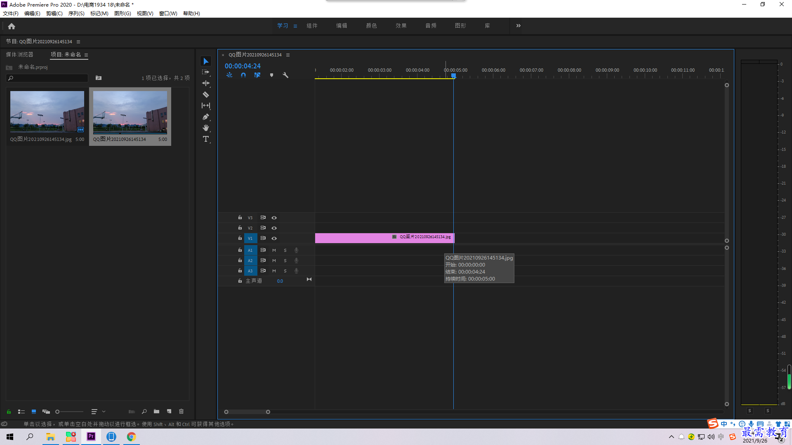Open the Learn workspace menu

pos(295,26)
